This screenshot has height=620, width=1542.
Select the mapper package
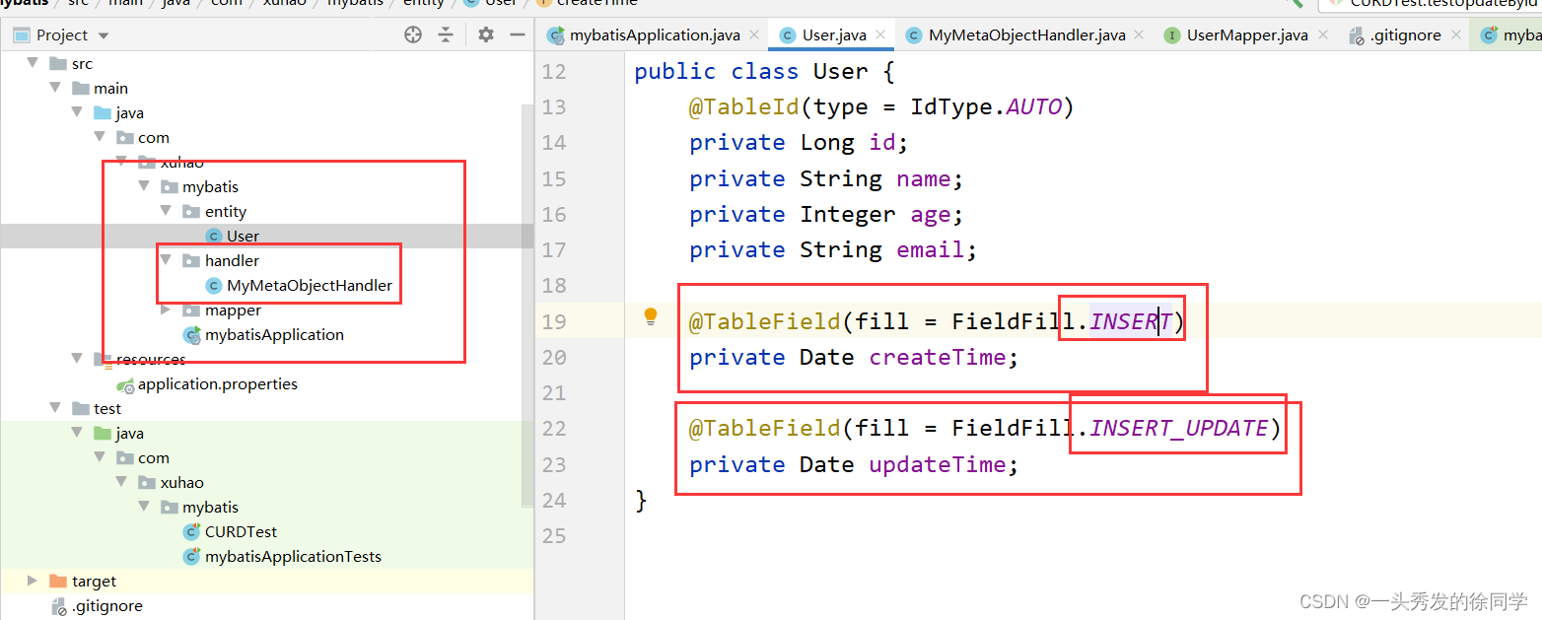tap(233, 310)
